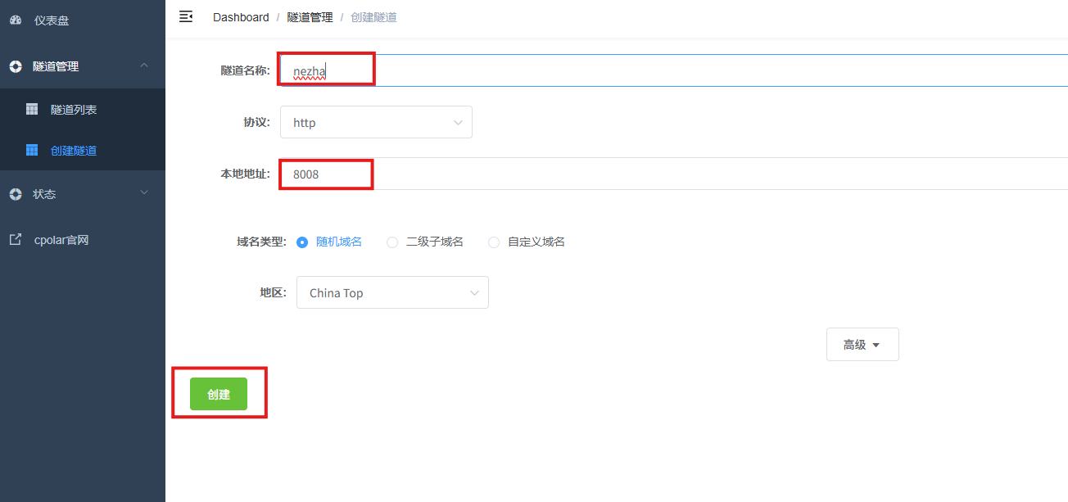Open 隧道列表 in the sidebar

pos(74,109)
